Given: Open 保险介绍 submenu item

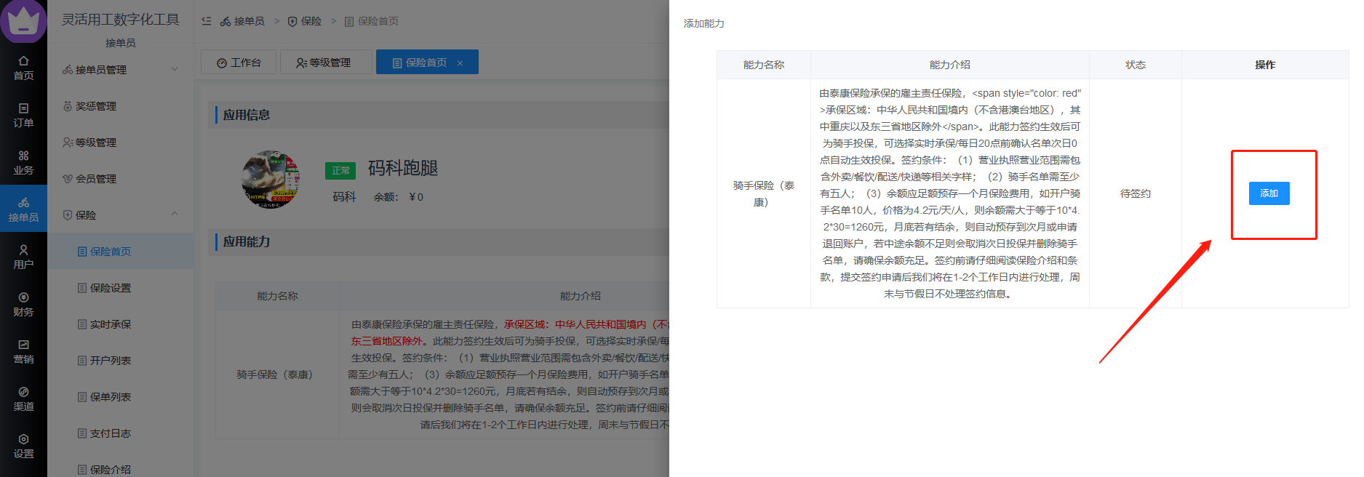Looking at the screenshot, I should tap(121, 468).
